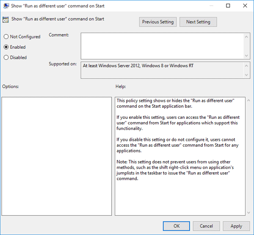Maximize the policy setting window
Image resolution: width=254 pixels, height=235 pixels.
[x=228, y=6]
